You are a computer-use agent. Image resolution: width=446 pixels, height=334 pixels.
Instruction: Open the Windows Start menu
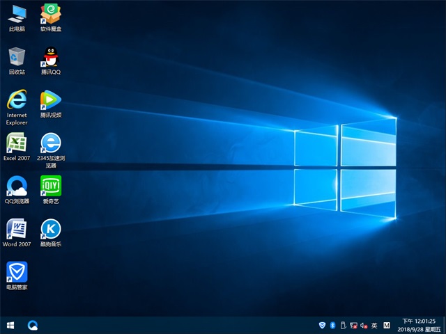tap(10, 325)
